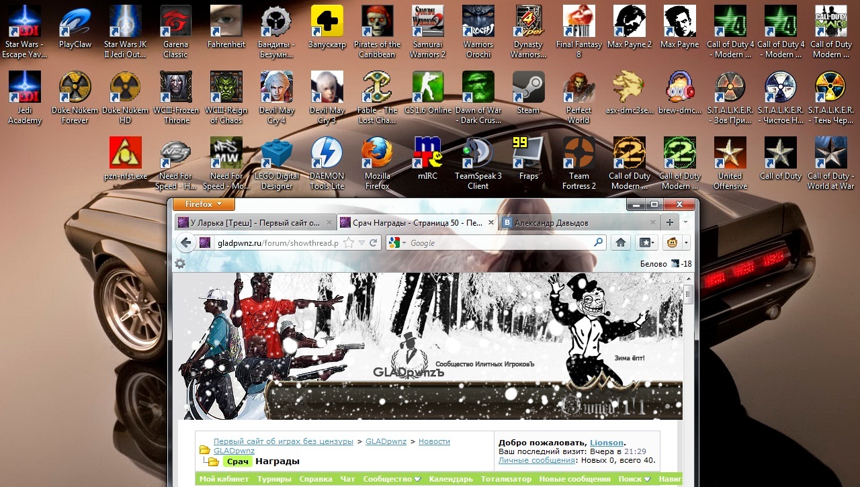Select the pzn-nfst.exe file icon

tap(126, 159)
